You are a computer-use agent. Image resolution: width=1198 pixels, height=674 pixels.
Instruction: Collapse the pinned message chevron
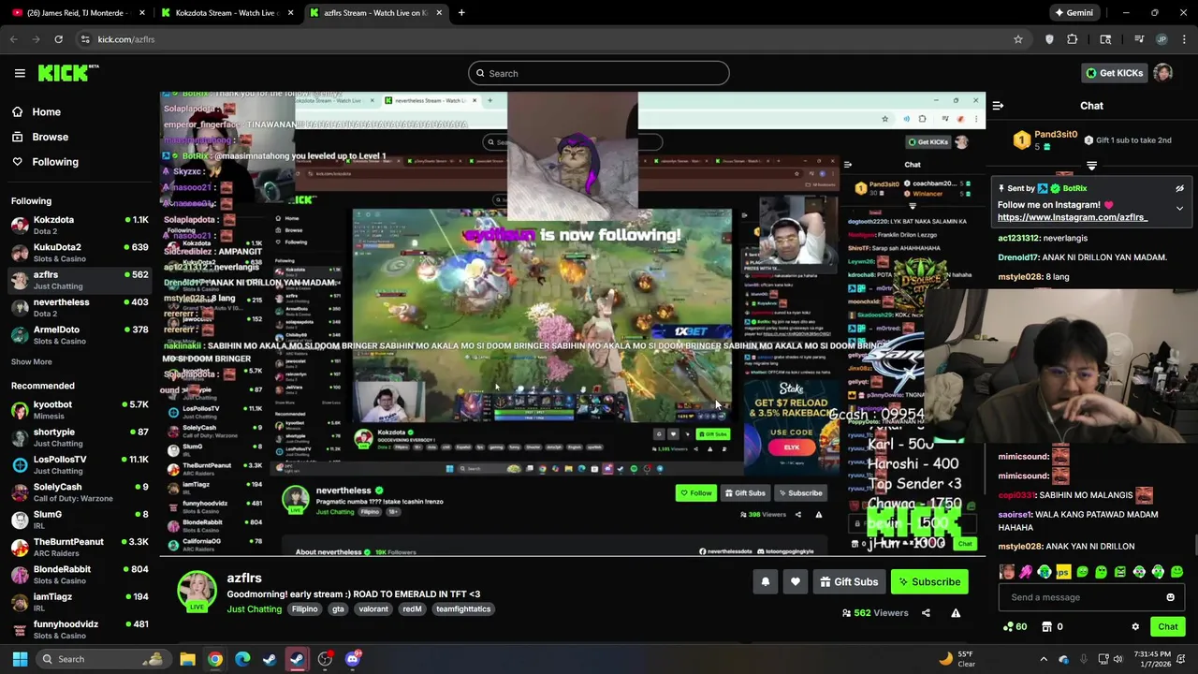pyautogui.click(x=1179, y=208)
